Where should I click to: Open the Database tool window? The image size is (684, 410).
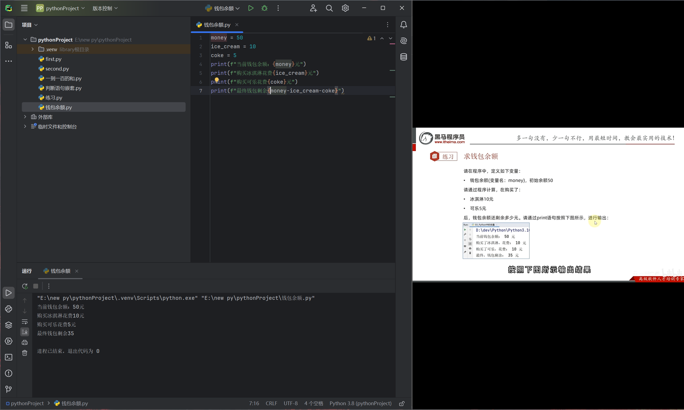(x=403, y=57)
